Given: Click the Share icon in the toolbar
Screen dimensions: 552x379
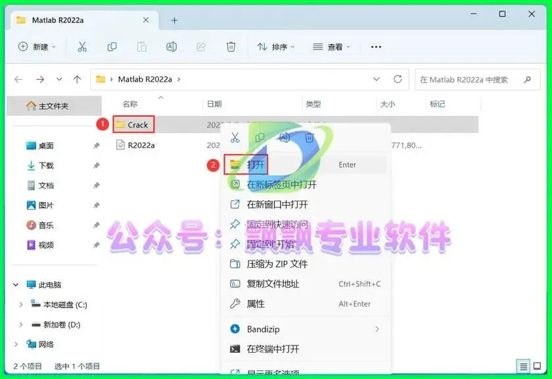Looking at the screenshot, I should [x=201, y=47].
